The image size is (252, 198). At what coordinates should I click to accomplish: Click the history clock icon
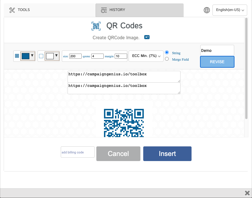tap(104, 10)
